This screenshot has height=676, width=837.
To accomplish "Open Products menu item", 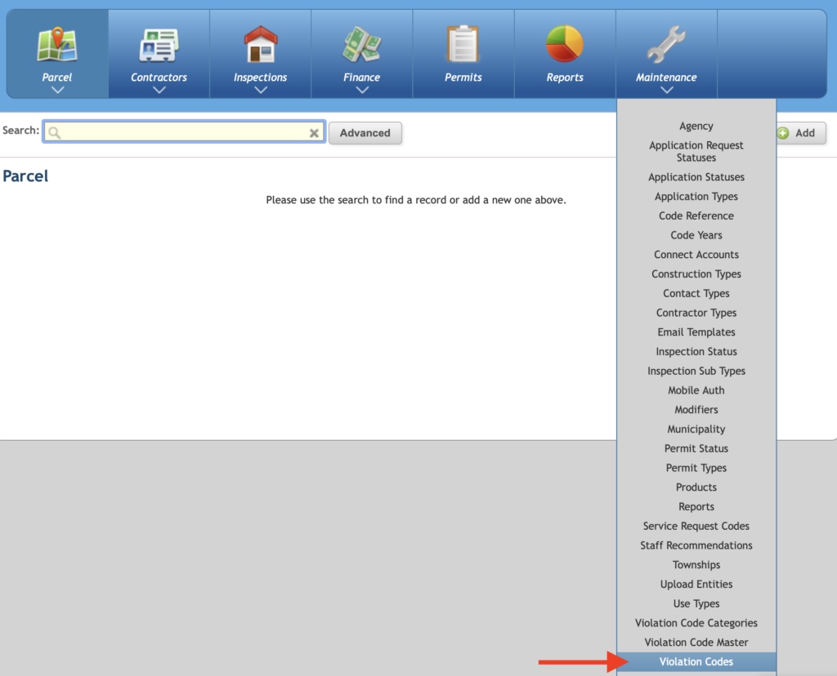I will pyautogui.click(x=696, y=487).
